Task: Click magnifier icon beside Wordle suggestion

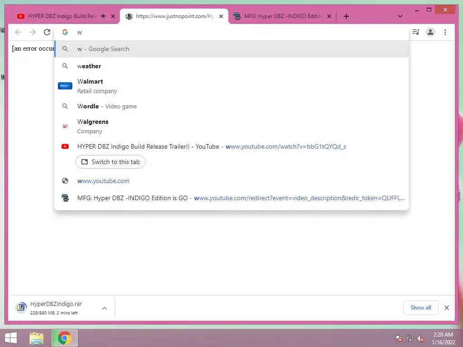Action: click(x=65, y=106)
